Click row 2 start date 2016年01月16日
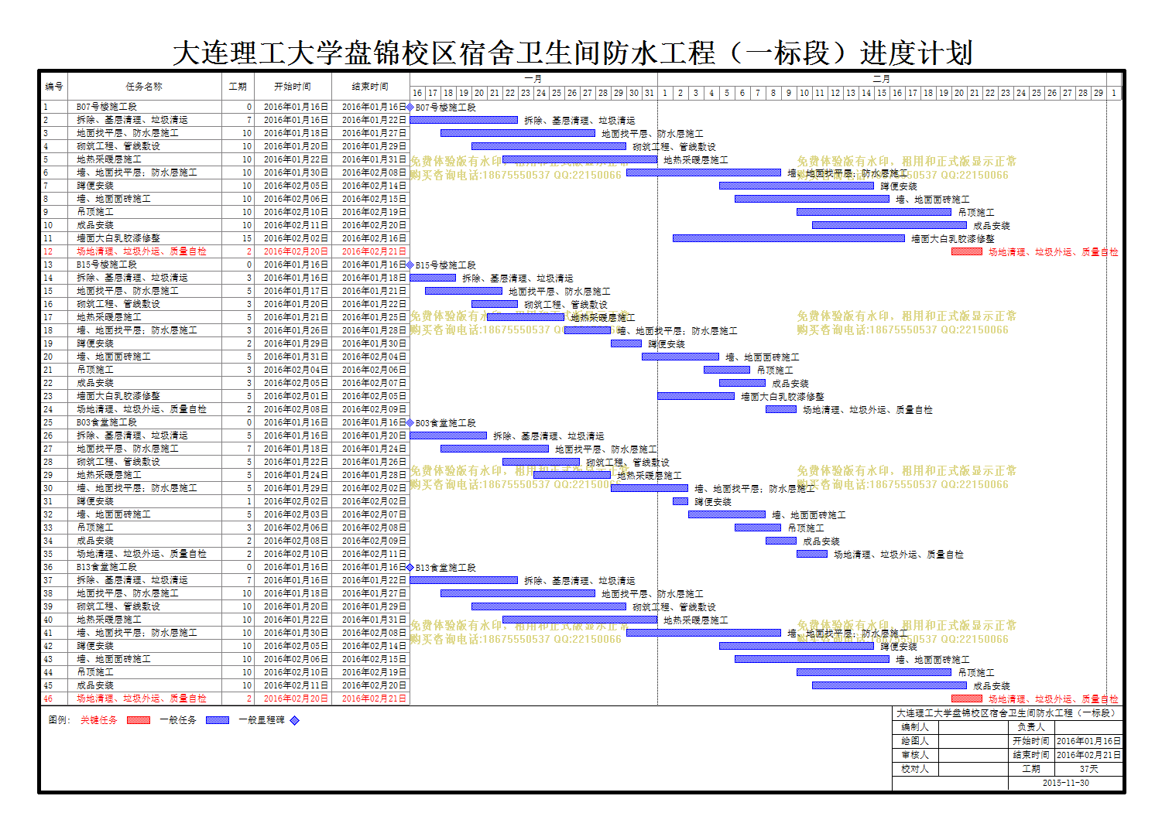The width and height of the screenshot is (1162, 830). coord(296,120)
